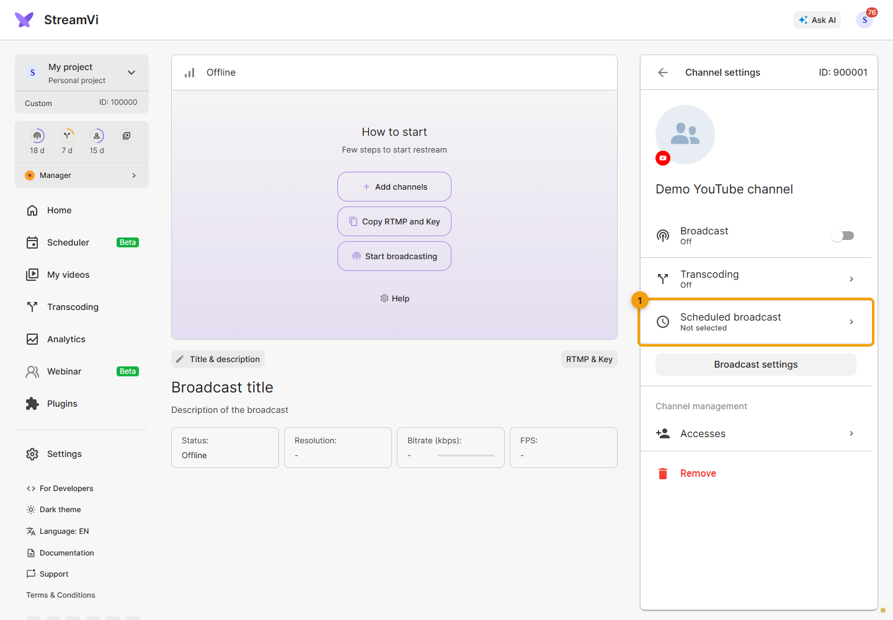Click Start broadcasting button
This screenshot has width=893, height=620.
coord(394,256)
